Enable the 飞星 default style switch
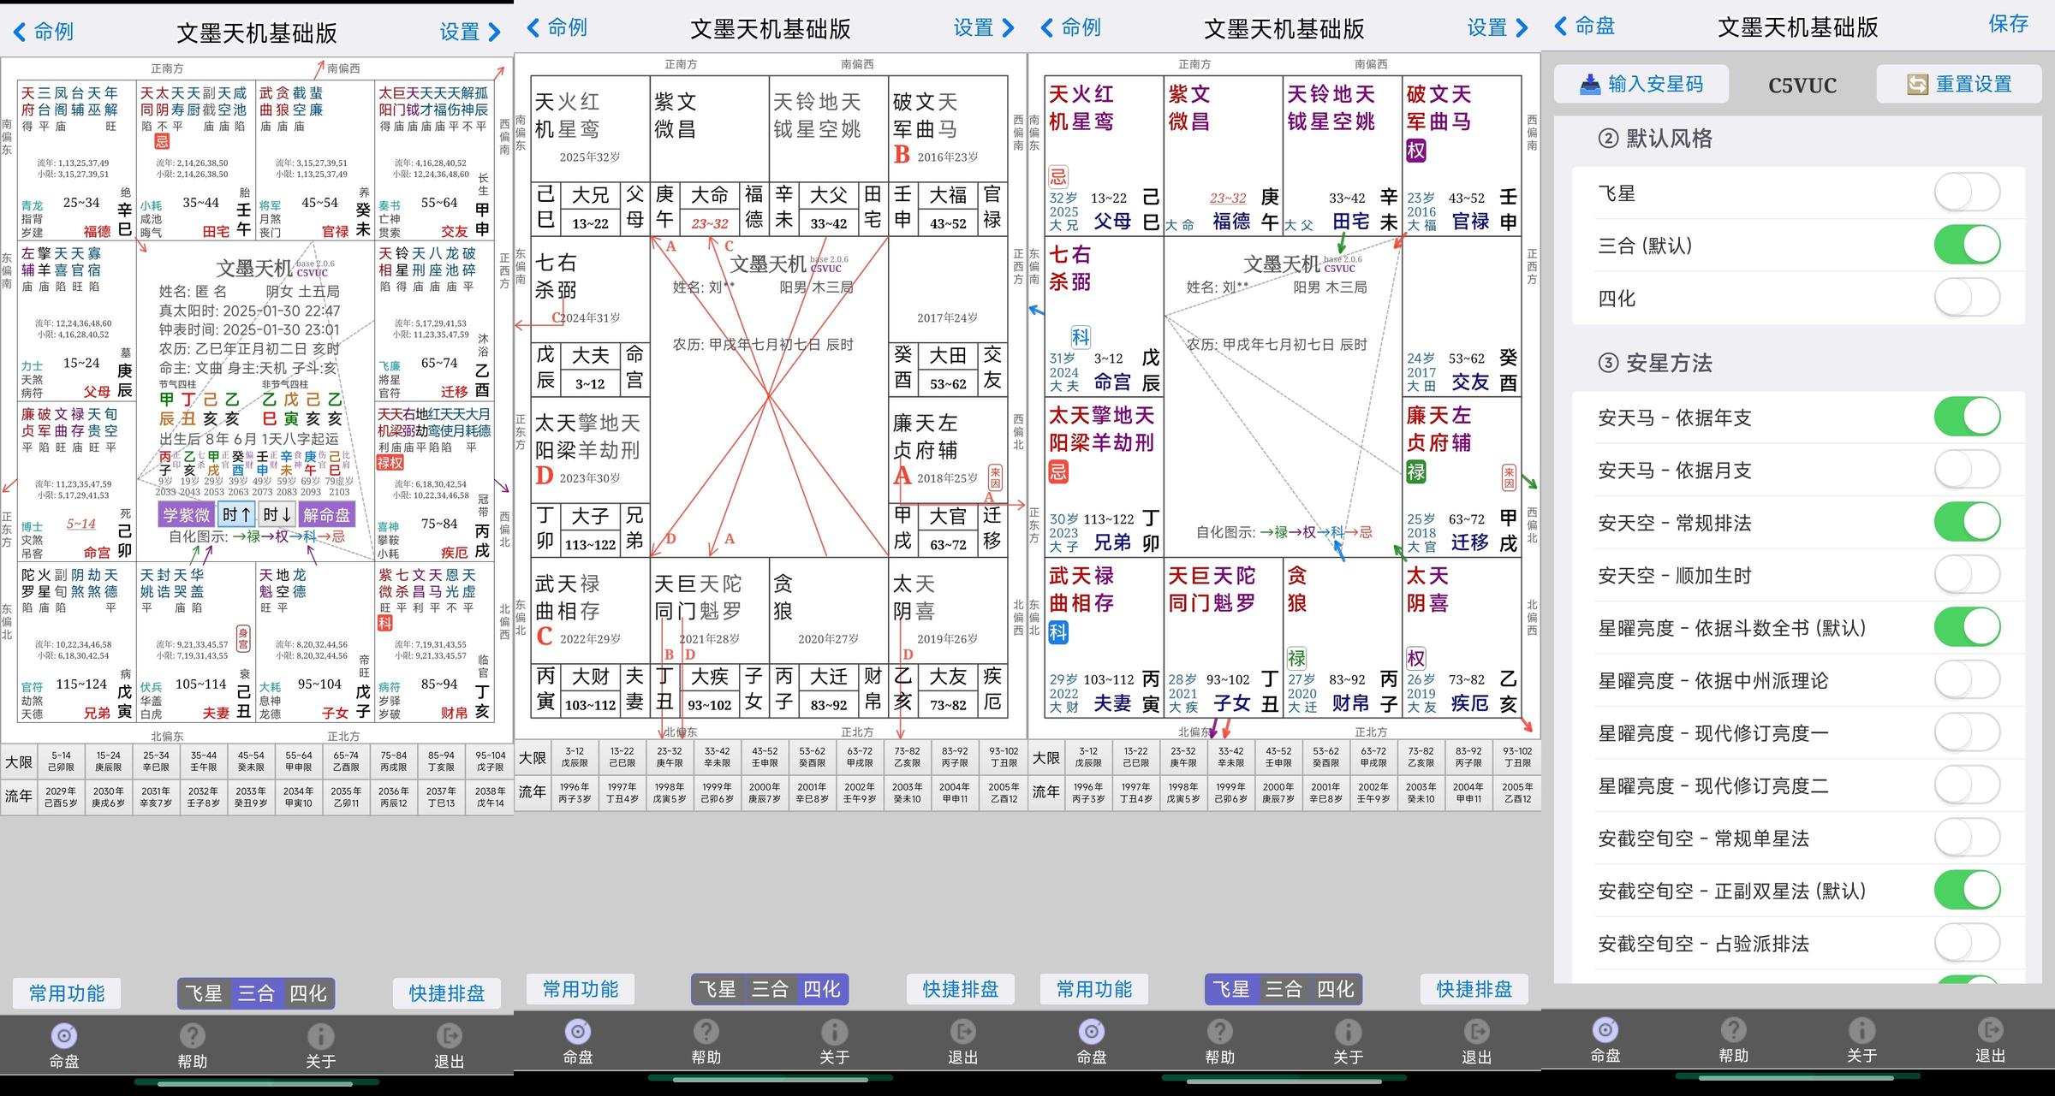Viewport: 2055px width, 1096px height. coord(1967,193)
